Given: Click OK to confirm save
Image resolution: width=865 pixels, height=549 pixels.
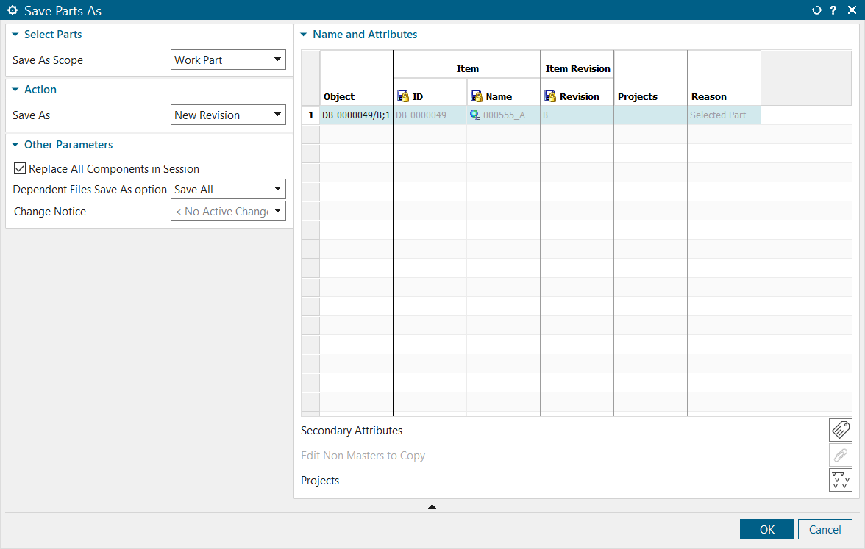Looking at the screenshot, I should pyautogui.click(x=766, y=529).
